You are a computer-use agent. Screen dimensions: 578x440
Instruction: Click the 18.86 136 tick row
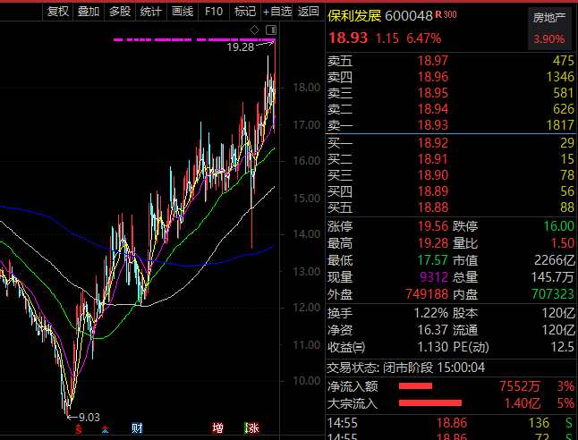(x=450, y=423)
